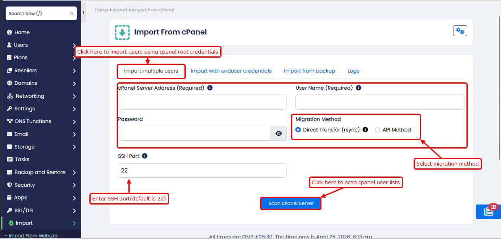Viewport: 501px width, 239px height.
Task: Expand the DNS Functions menu chevron
Action: pyautogui.click(x=74, y=122)
